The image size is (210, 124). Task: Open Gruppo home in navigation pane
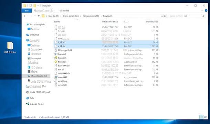(x=37, y=104)
